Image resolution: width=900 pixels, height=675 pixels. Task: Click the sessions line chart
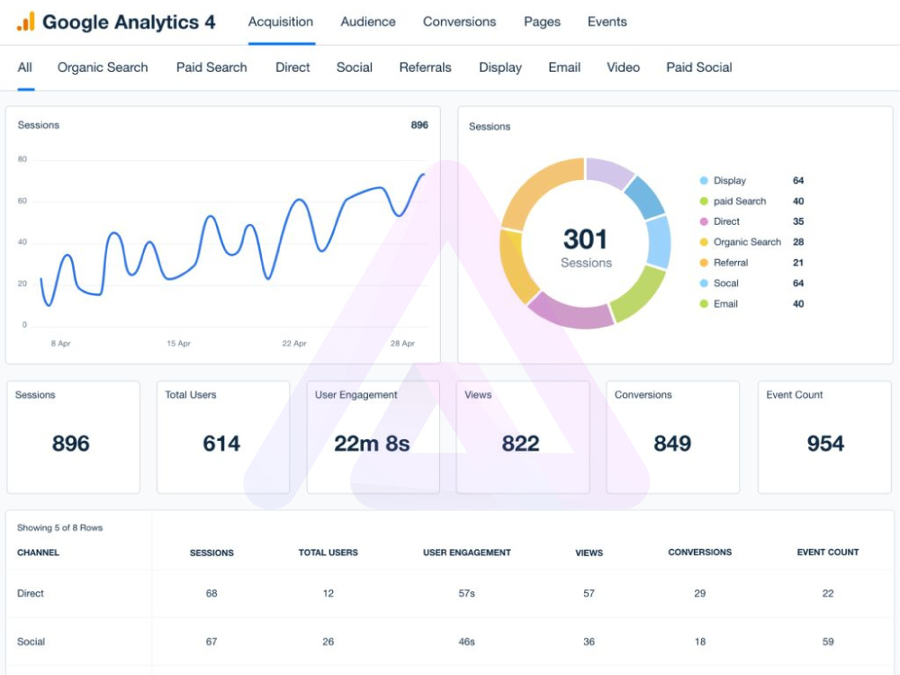pyautogui.click(x=232, y=240)
